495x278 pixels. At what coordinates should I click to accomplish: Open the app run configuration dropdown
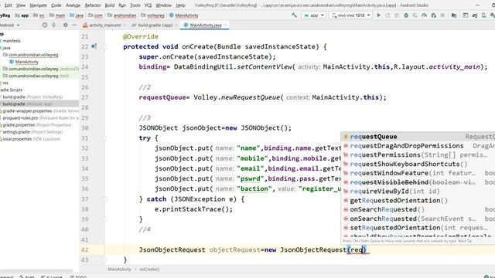coord(314,15)
